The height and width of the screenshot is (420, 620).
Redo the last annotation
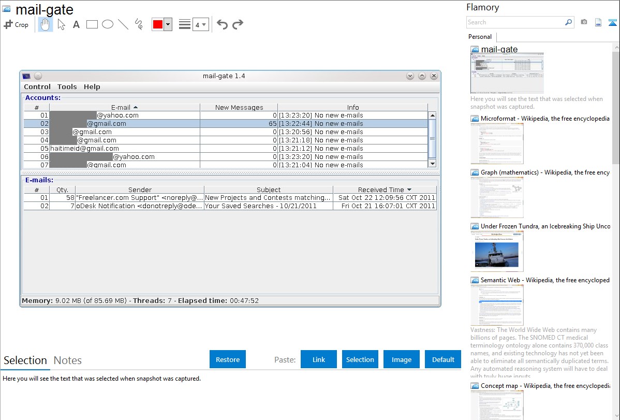[238, 24]
